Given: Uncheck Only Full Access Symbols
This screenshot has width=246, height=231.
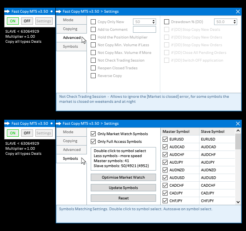Looking at the screenshot, I should (93, 142).
